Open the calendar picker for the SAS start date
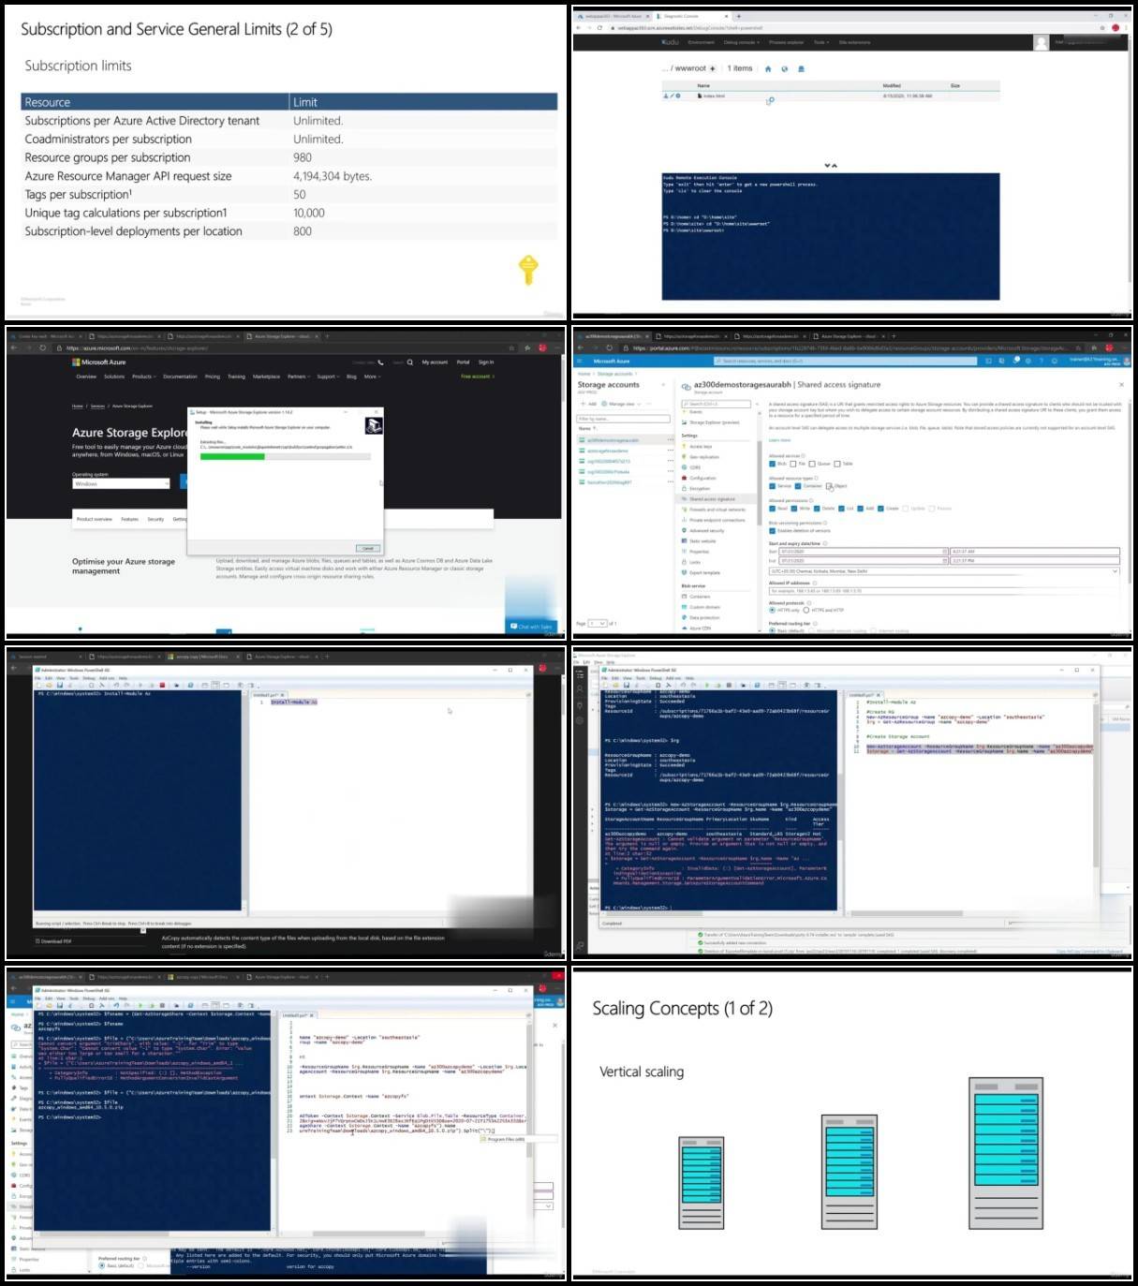 (x=944, y=552)
